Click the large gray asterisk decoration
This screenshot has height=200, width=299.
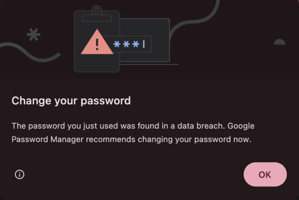[33, 35]
